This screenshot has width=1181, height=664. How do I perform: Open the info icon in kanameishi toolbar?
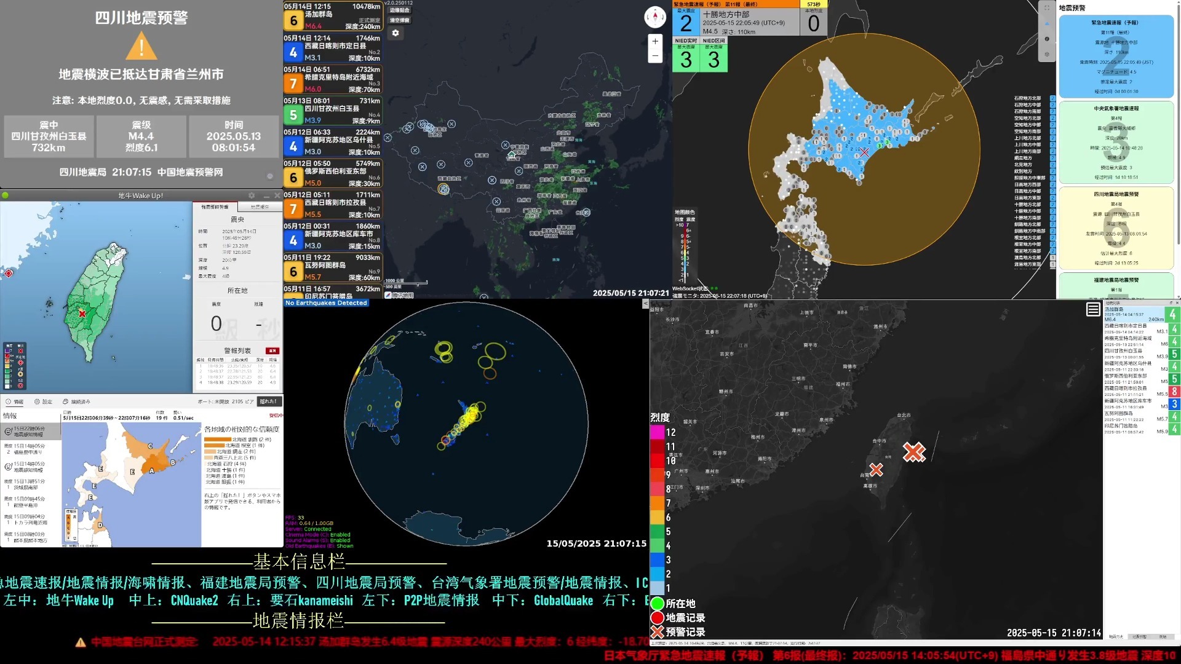[x=1047, y=39]
